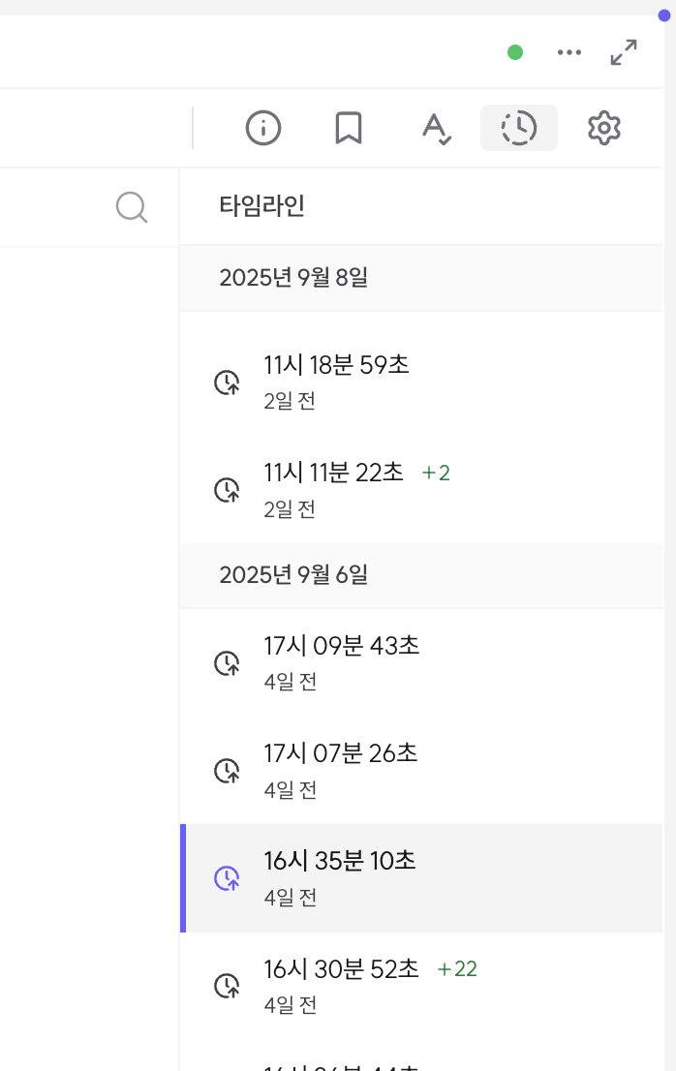Toggle the green sync status indicator
The height and width of the screenshot is (1071, 676).
pos(515,52)
